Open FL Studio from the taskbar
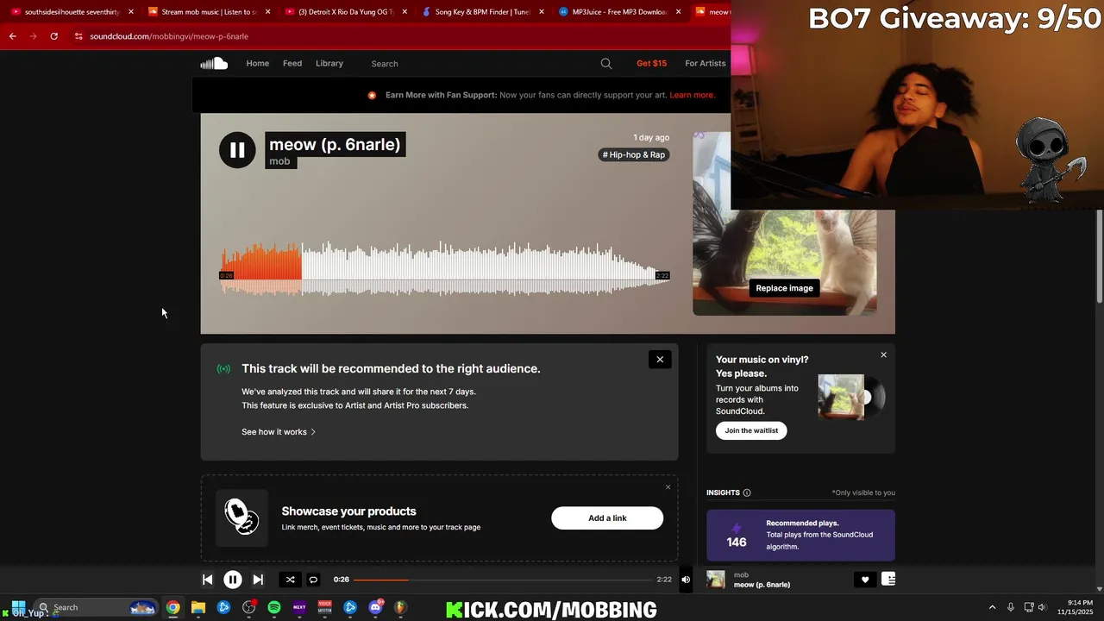Image resolution: width=1104 pixels, height=621 pixels. pyautogui.click(x=400, y=607)
